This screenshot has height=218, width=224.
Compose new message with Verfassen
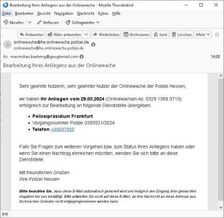pyautogui.click(x=48, y=22)
